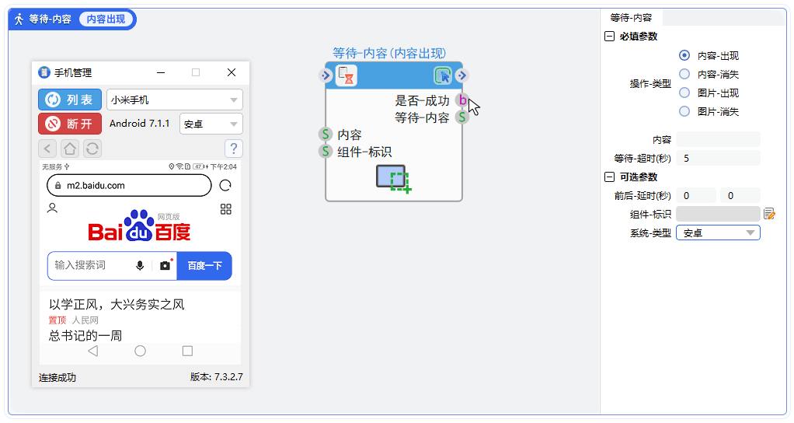Select the 图片-消失 radio option
Image resolution: width=794 pixels, height=423 pixels.
684,111
